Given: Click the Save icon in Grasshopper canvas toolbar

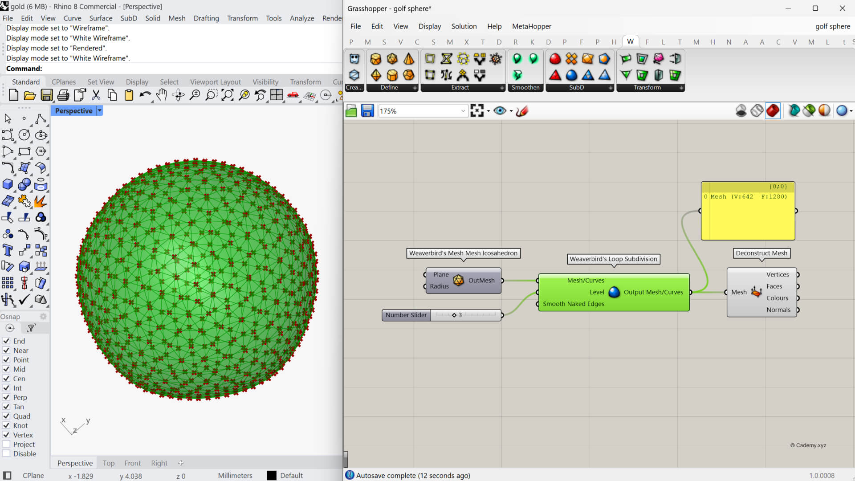Looking at the screenshot, I should point(367,110).
